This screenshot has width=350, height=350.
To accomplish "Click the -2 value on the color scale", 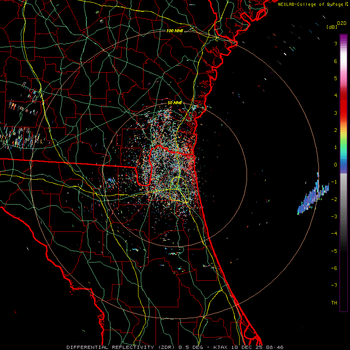I will tap(334, 199).
